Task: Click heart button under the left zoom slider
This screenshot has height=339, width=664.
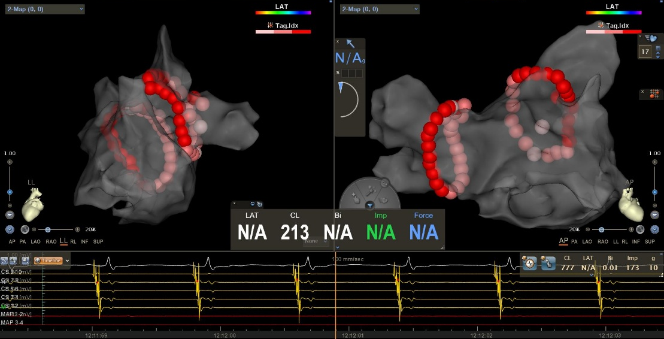Action: (x=10, y=215)
